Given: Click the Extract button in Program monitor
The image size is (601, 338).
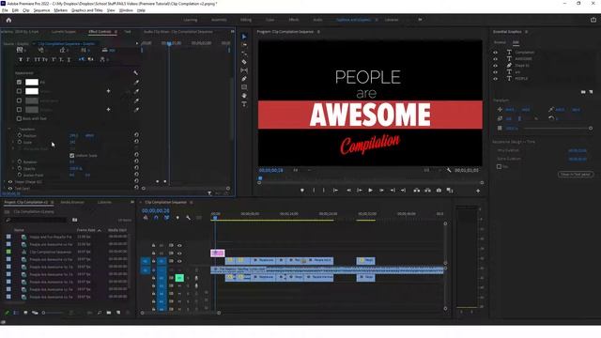Looking at the screenshot, I should 427,190.
